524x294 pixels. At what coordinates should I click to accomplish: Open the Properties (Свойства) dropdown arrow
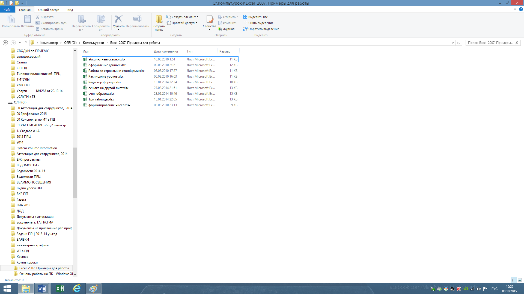[210, 29]
